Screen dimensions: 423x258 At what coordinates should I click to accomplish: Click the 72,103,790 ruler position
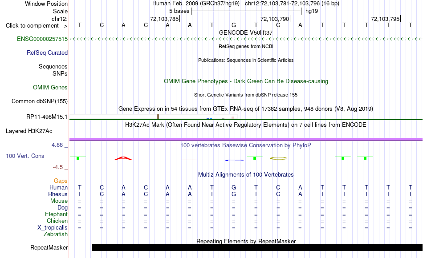pyautogui.click(x=275, y=19)
